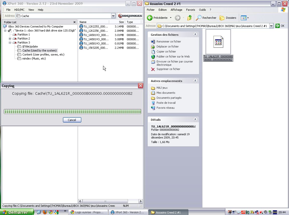Image resolution: width=289 pixels, height=215 pixels.
Task: Collapse the Détails panel
Action: [195, 119]
